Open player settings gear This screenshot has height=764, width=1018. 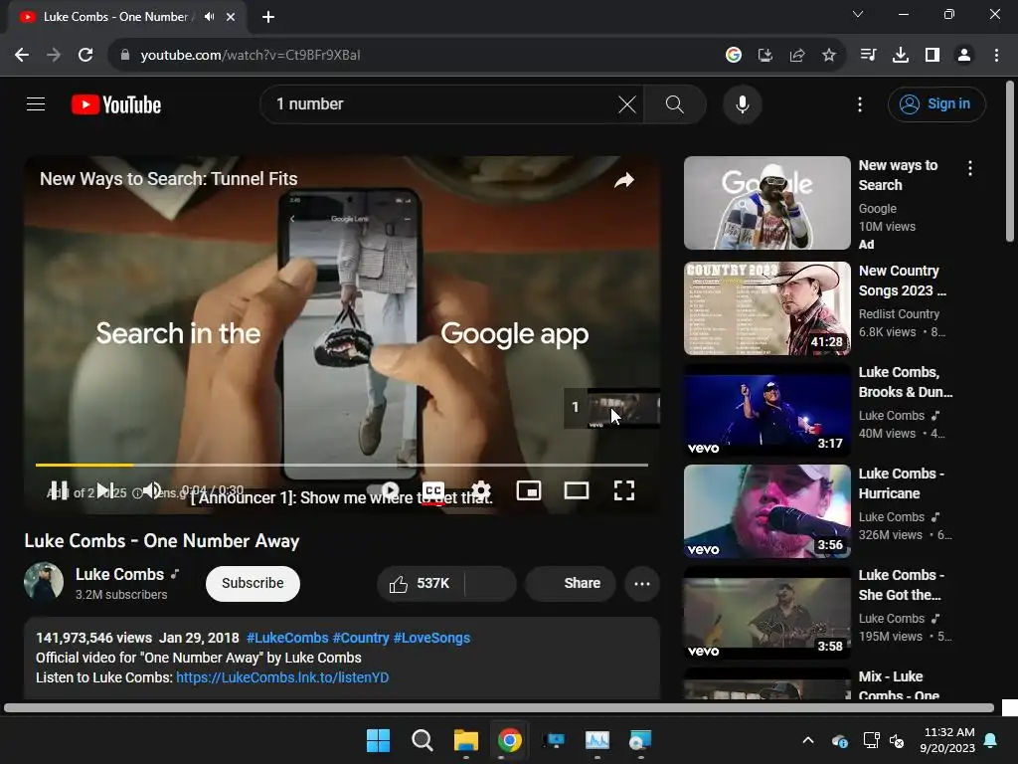tap(481, 490)
